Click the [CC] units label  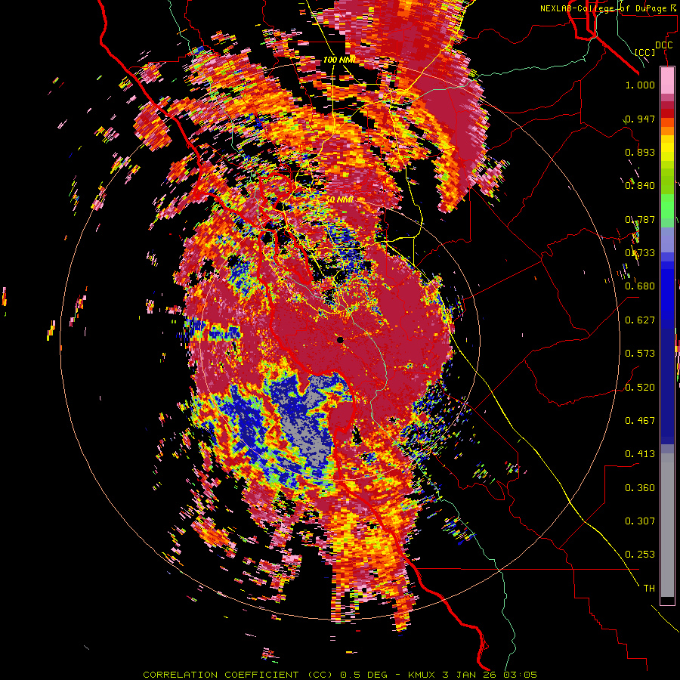645,52
